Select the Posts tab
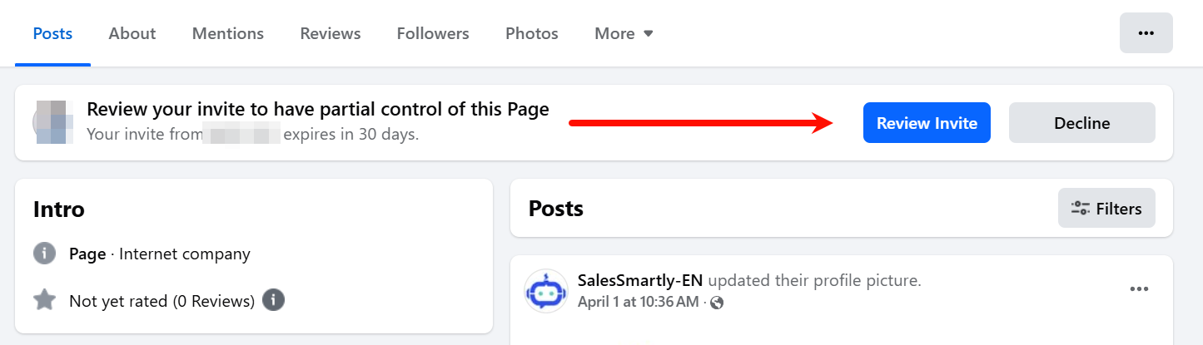Screen dimensions: 1203x345 coord(52,34)
